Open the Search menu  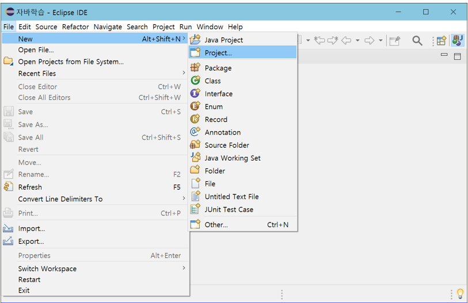click(x=137, y=27)
